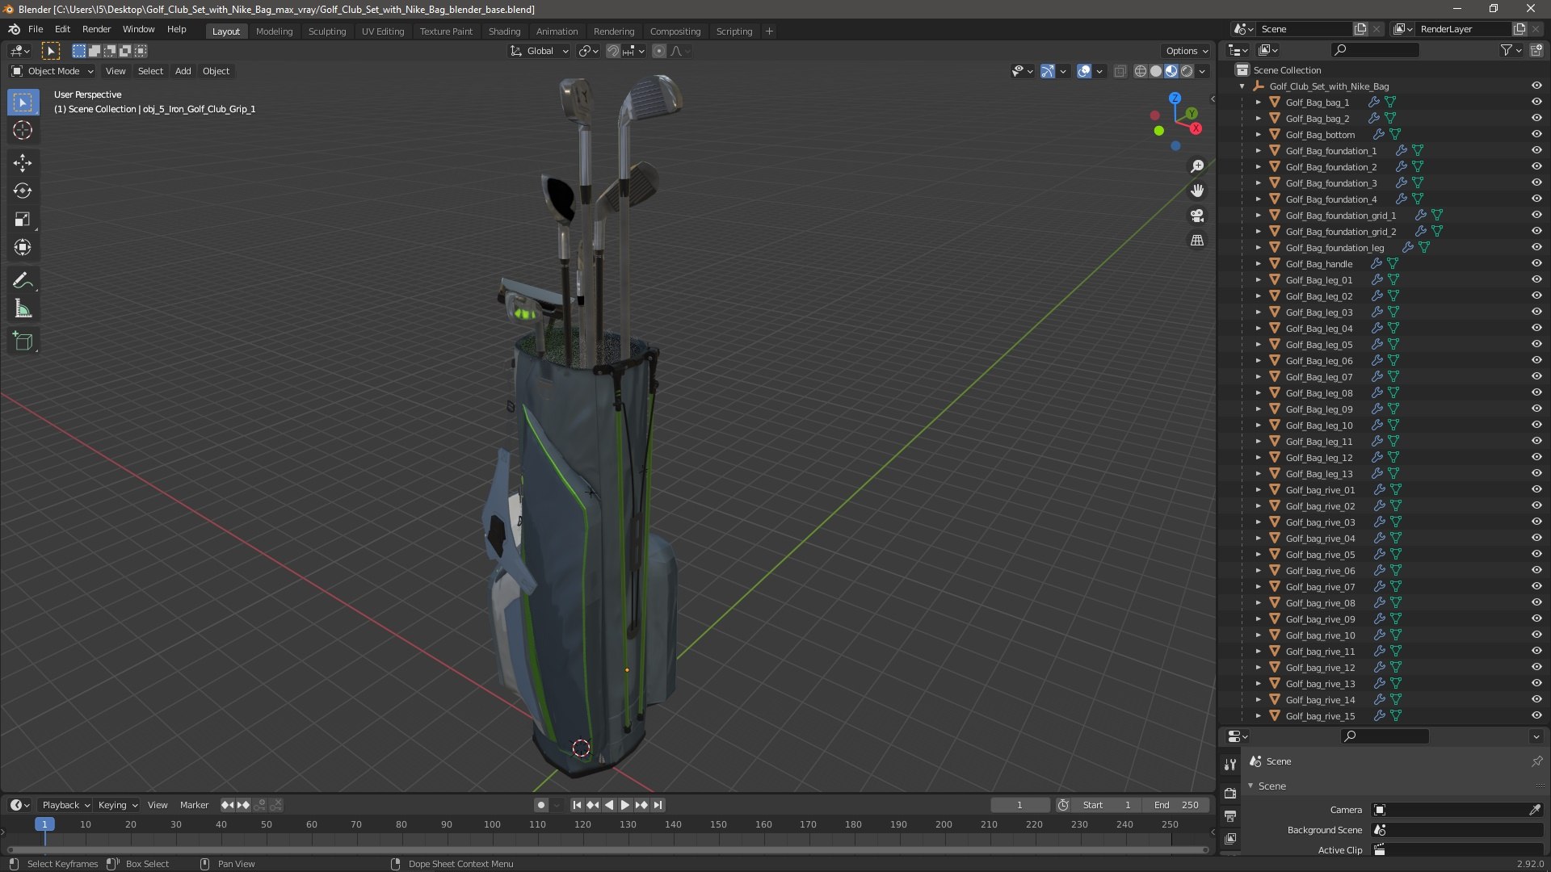Select the Rotate tool
This screenshot has width=1551, height=872.
coord(23,191)
